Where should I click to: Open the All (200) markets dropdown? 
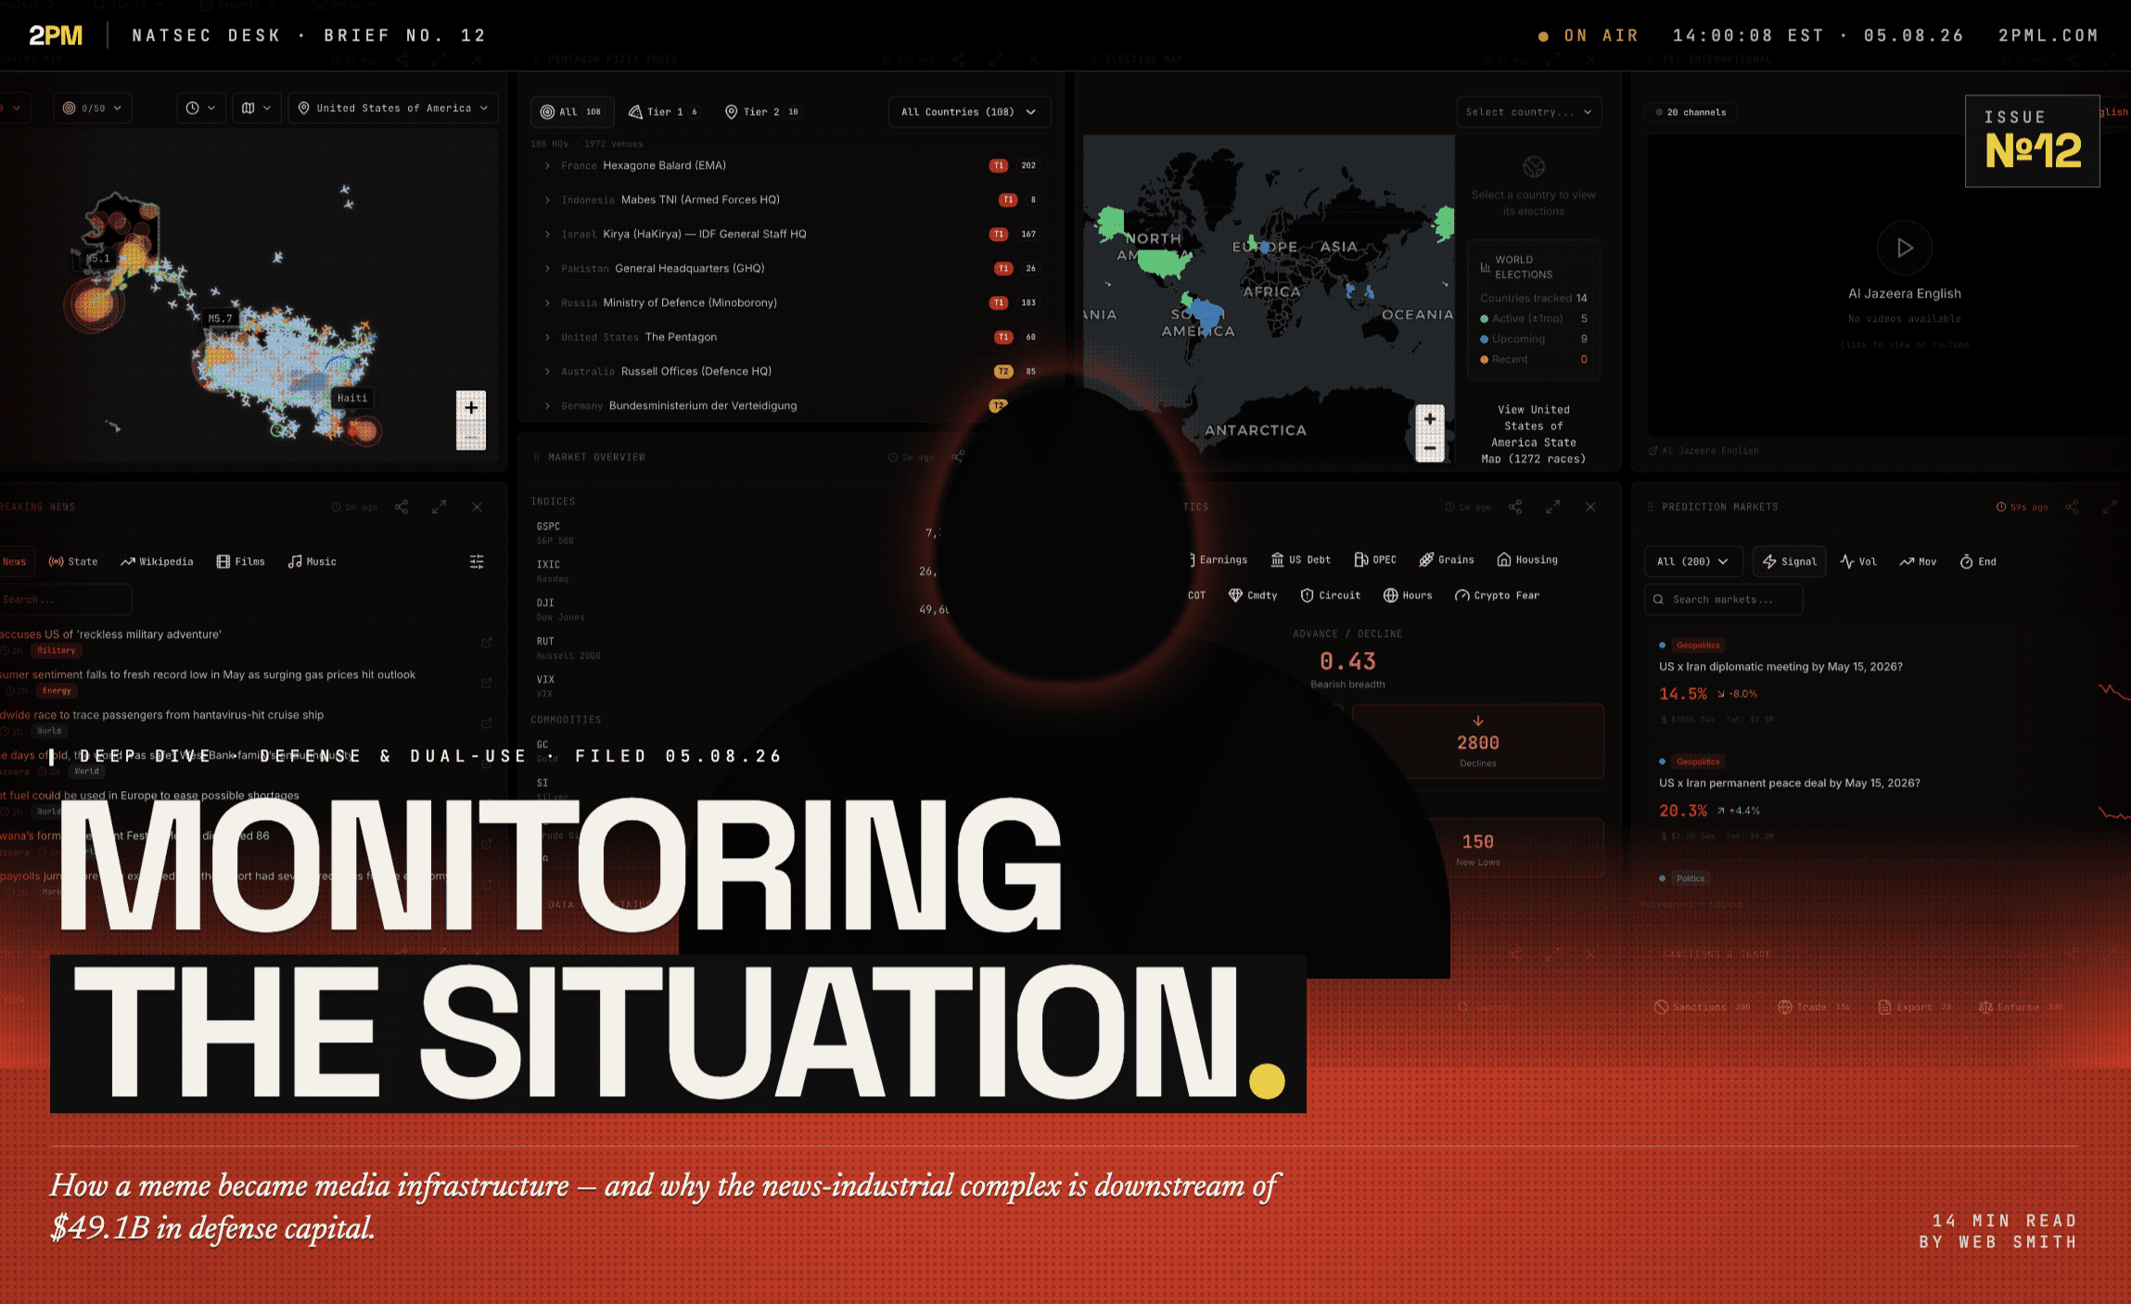click(x=1692, y=561)
